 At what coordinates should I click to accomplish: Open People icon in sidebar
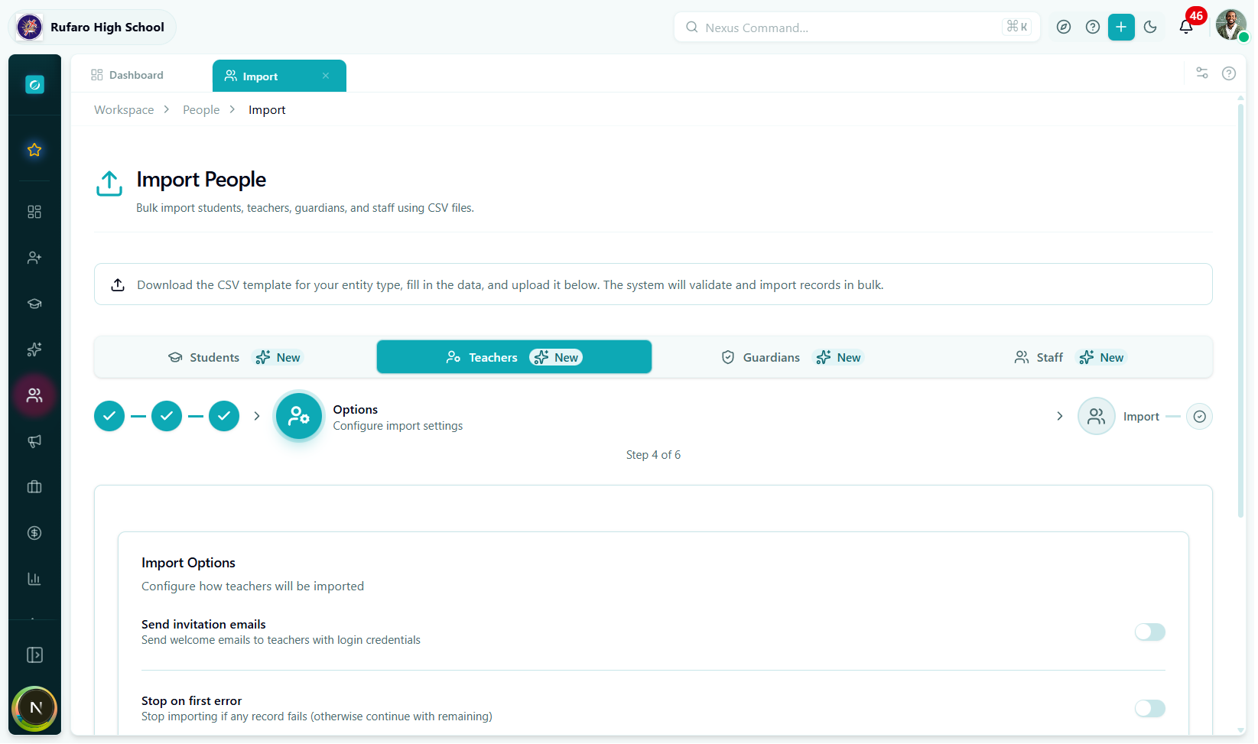34,395
